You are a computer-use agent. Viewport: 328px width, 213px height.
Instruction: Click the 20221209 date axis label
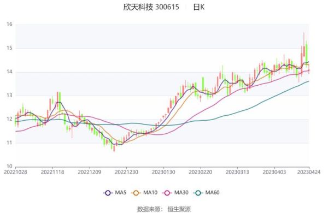(x=90, y=172)
